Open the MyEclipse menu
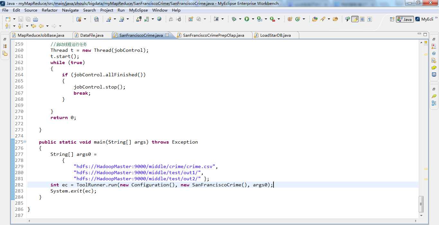The height and width of the screenshot is (225, 439). [139, 10]
